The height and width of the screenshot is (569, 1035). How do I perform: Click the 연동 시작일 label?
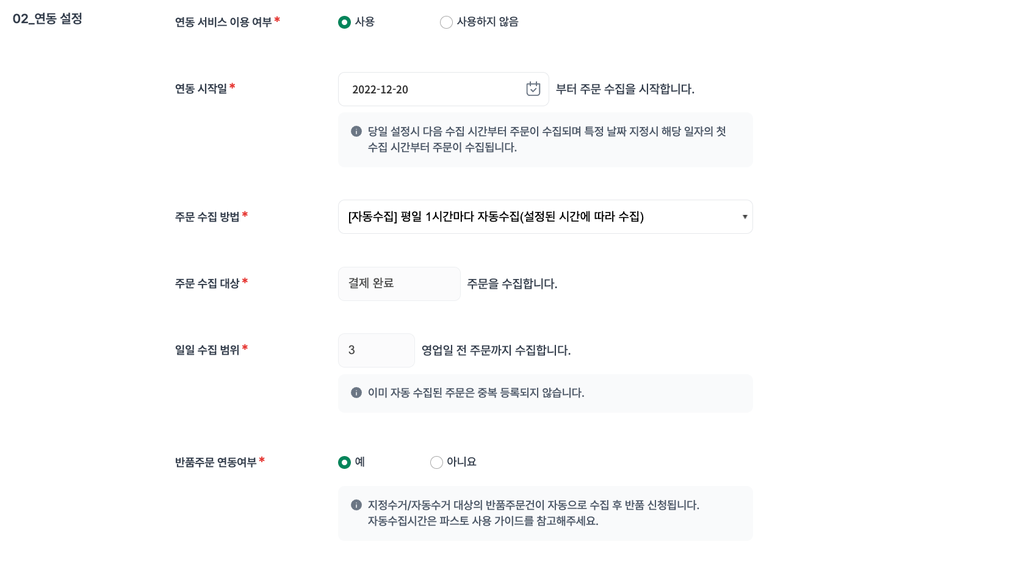201,89
